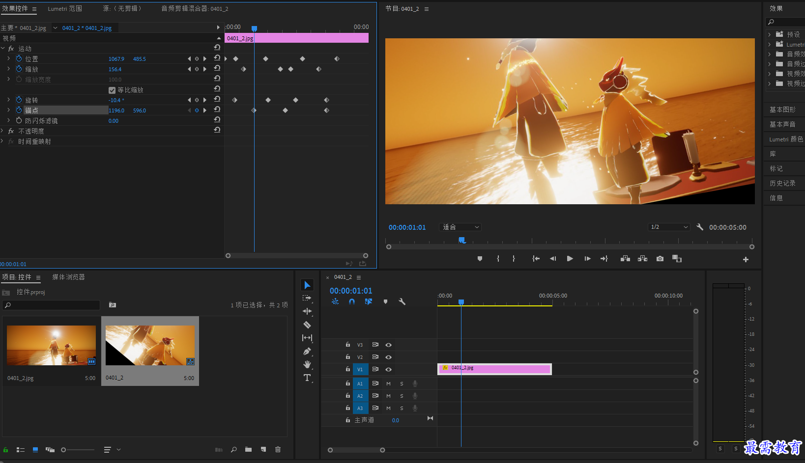Image resolution: width=805 pixels, height=463 pixels.
Task: Expand the 位置 property
Action: click(8, 58)
